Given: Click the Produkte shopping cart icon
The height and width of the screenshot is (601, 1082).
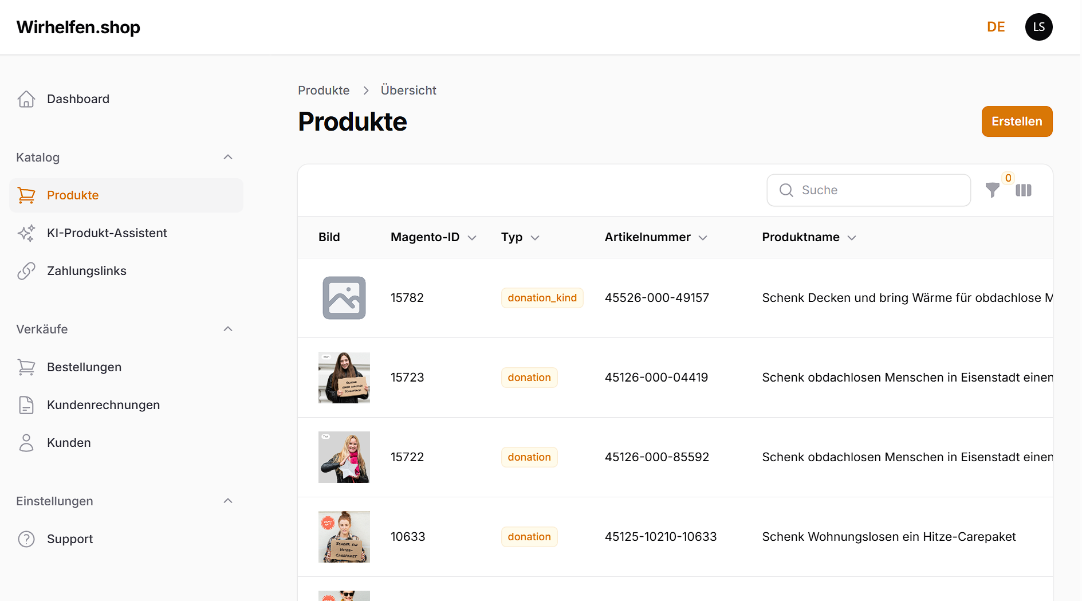Looking at the screenshot, I should (x=26, y=195).
